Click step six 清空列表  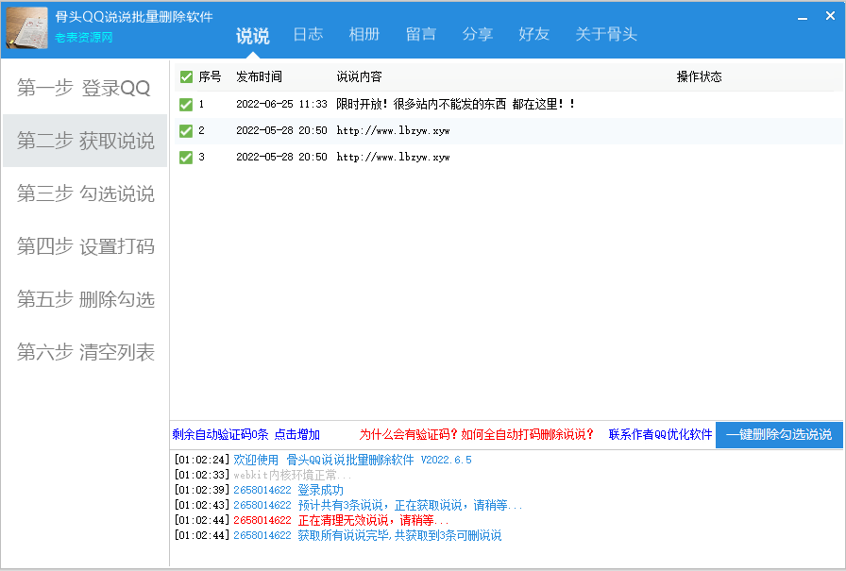coord(85,353)
